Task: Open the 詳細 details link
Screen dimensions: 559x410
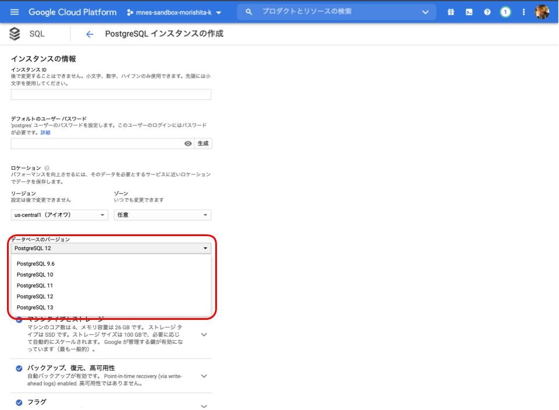Action: pos(45,133)
